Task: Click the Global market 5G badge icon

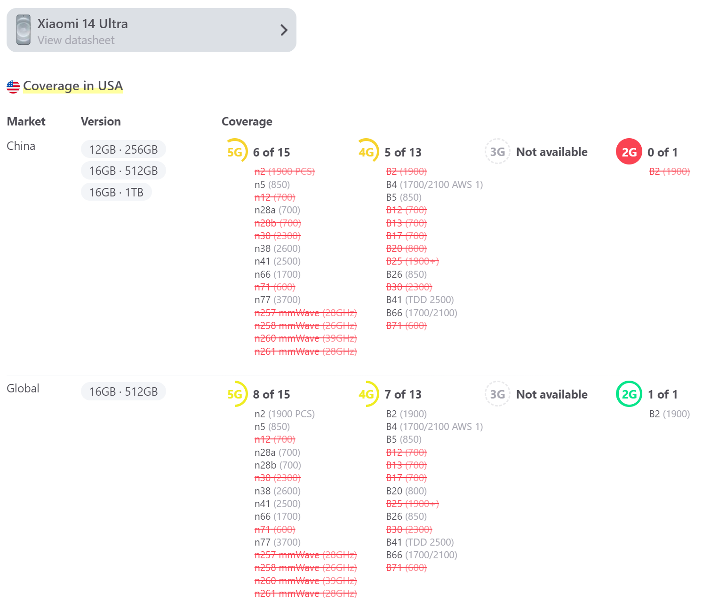Action: point(235,394)
